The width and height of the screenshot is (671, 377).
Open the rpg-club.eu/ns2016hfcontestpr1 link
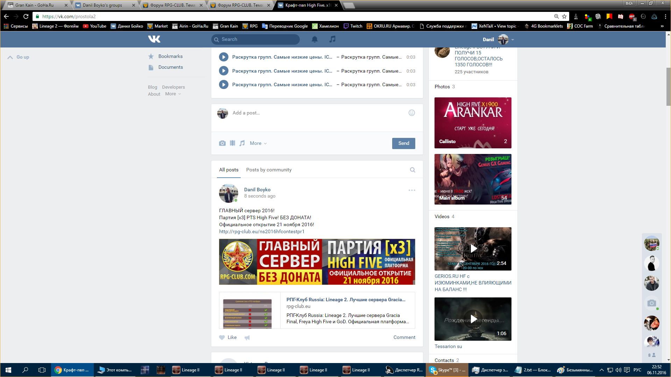point(262,231)
